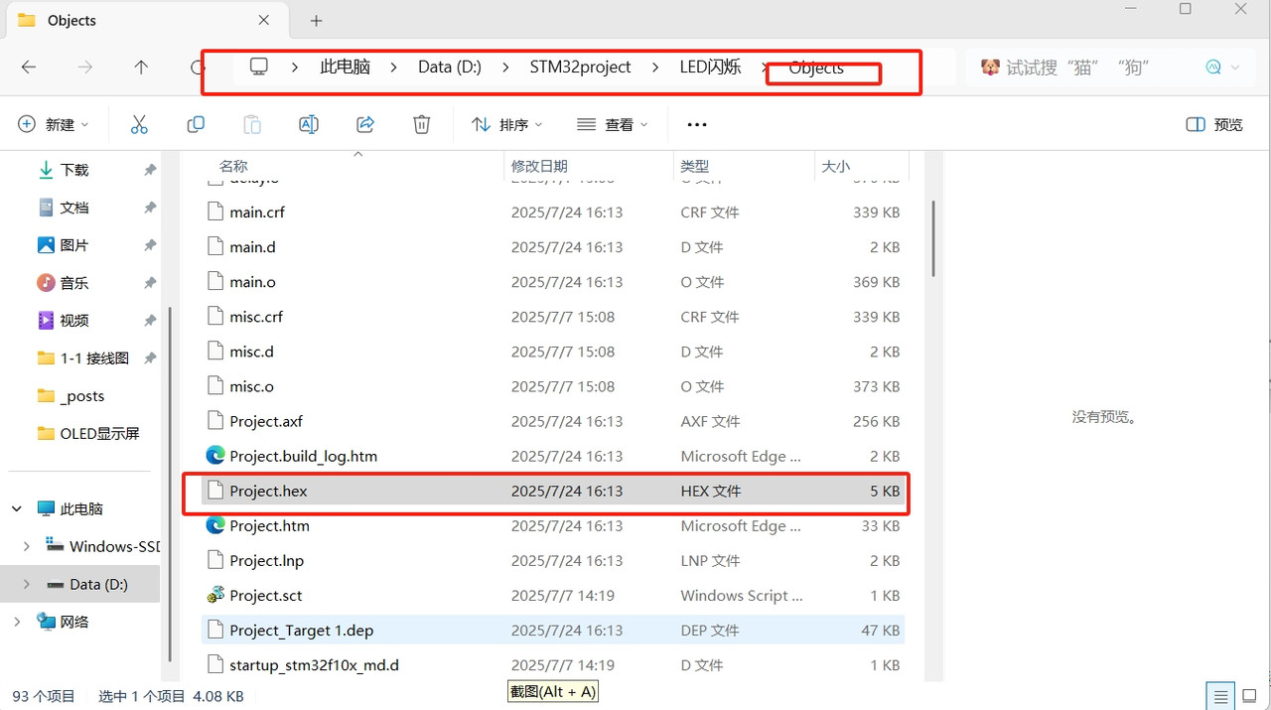This screenshot has height=710, width=1271.
Task: Click LED闪烁 in the address bar
Action: [x=710, y=67]
